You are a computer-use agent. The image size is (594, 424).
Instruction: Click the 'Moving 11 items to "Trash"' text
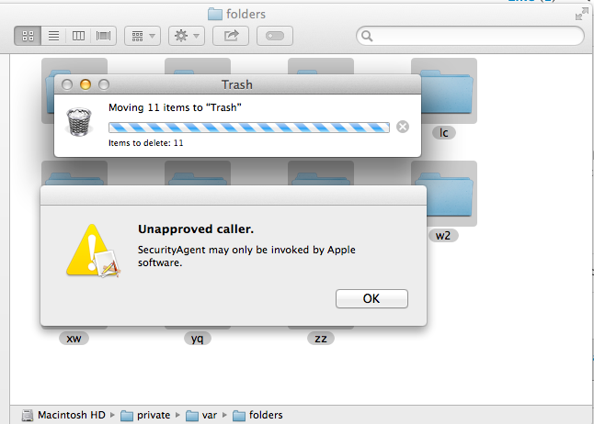coord(175,107)
